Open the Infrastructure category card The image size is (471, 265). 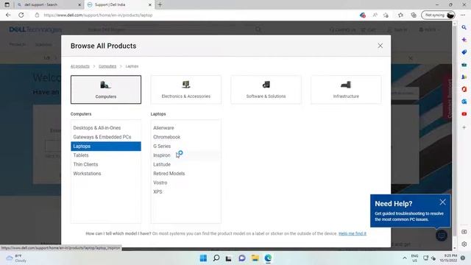pos(346,90)
